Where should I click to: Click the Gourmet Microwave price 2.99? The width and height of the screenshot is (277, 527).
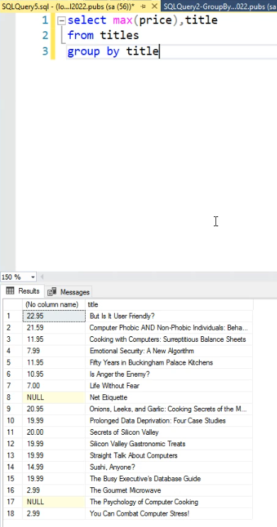(x=54, y=490)
